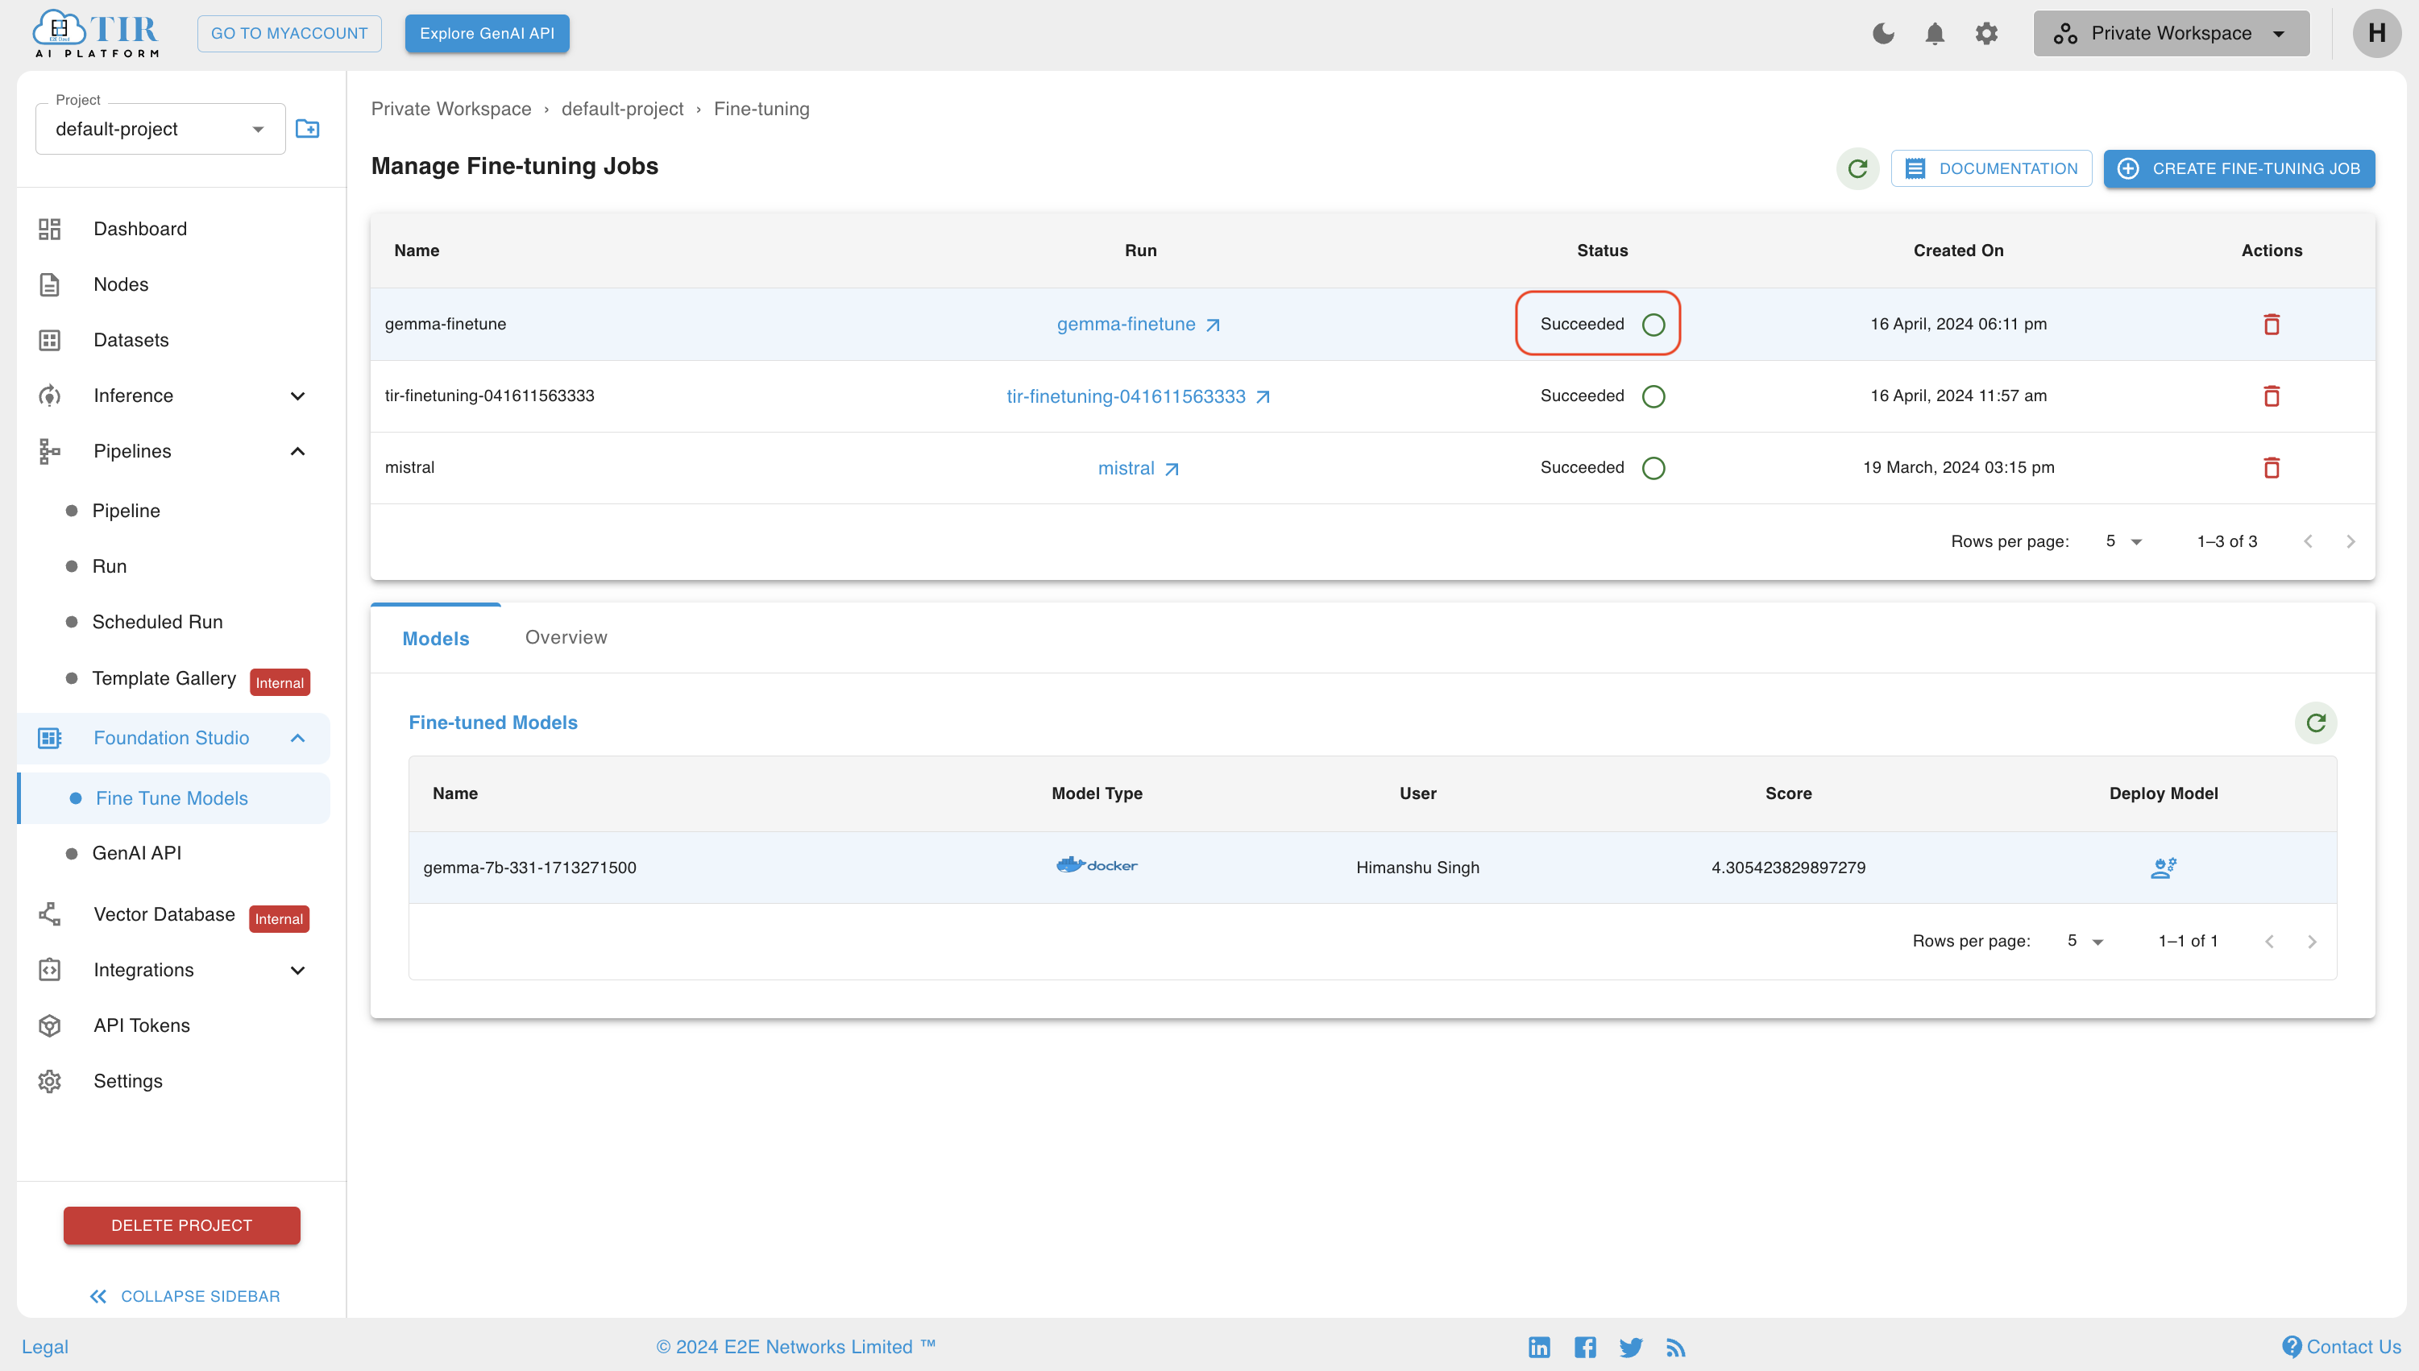
Task: Refresh the fine-tuning jobs list
Action: click(x=1857, y=168)
